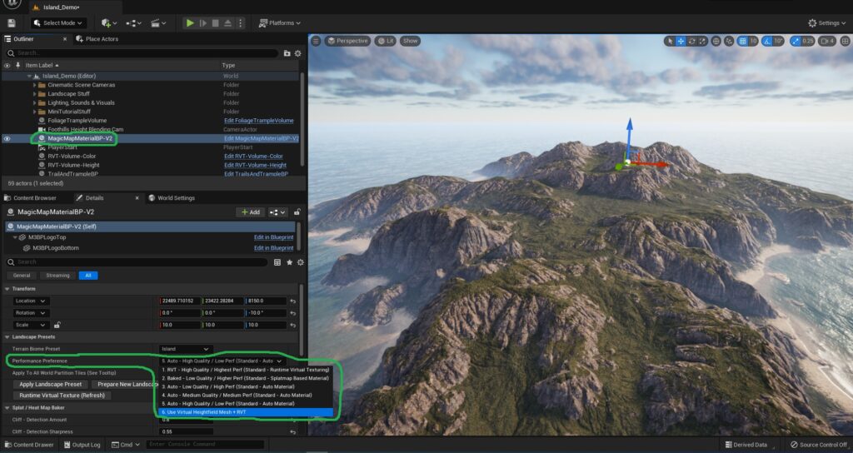
Task: Click the Details search field
Action: [137, 262]
